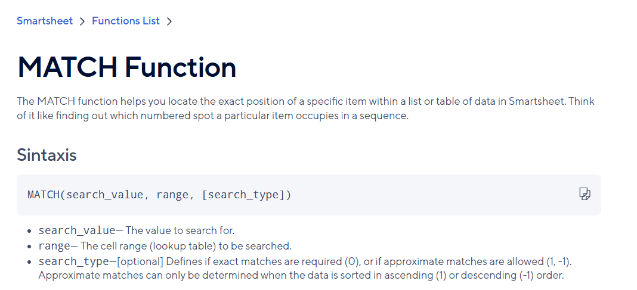
Task: Click the word MATCH in the code block
Action: (44, 195)
